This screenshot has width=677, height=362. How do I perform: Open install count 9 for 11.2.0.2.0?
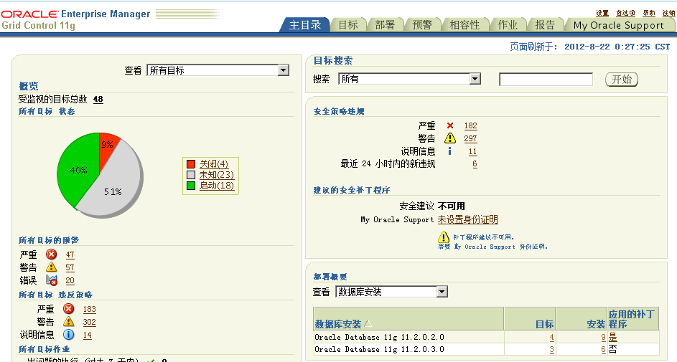tap(603, 337)
